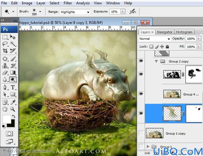This screenshot has width=203, height=156.
Task: Select the Burn tool in toolbox
Action: [13, 79]
